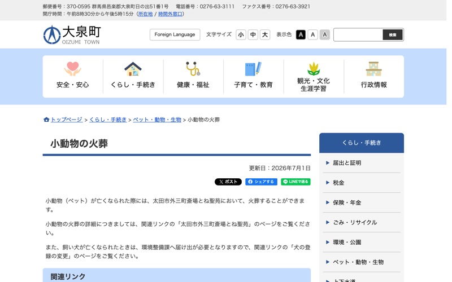Image resolution: width=452 pixels, height=282 pixels.
Task: Go to ペット・動物・生物 breadcrumb link
Action: [157, 120]
